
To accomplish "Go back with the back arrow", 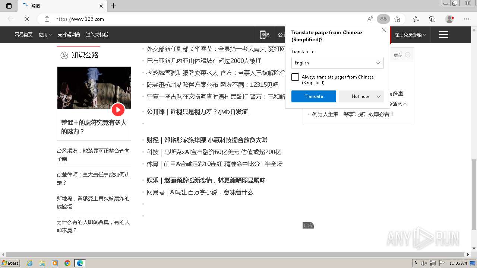I will [x=10, y=19].
